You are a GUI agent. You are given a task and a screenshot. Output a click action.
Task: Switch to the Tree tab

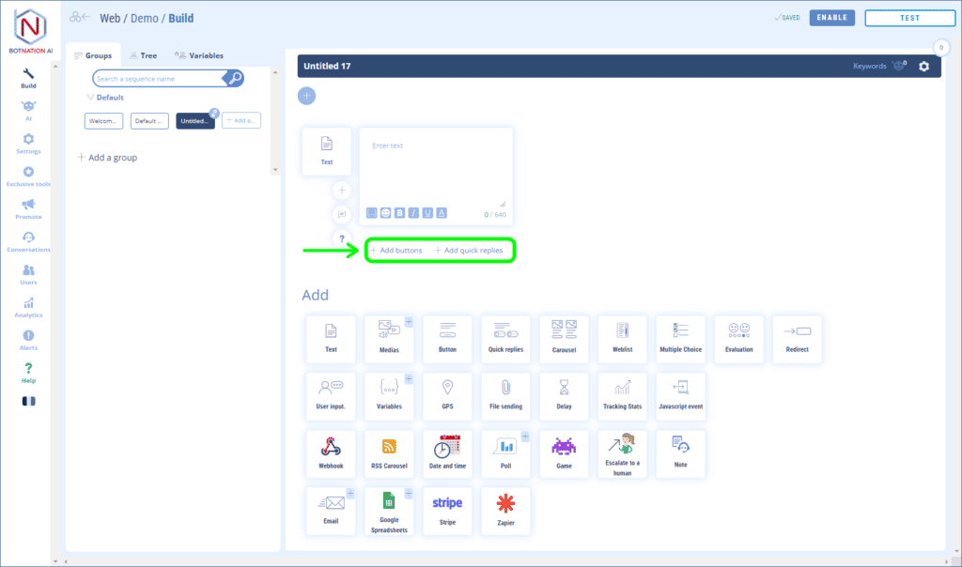[143, 54]
